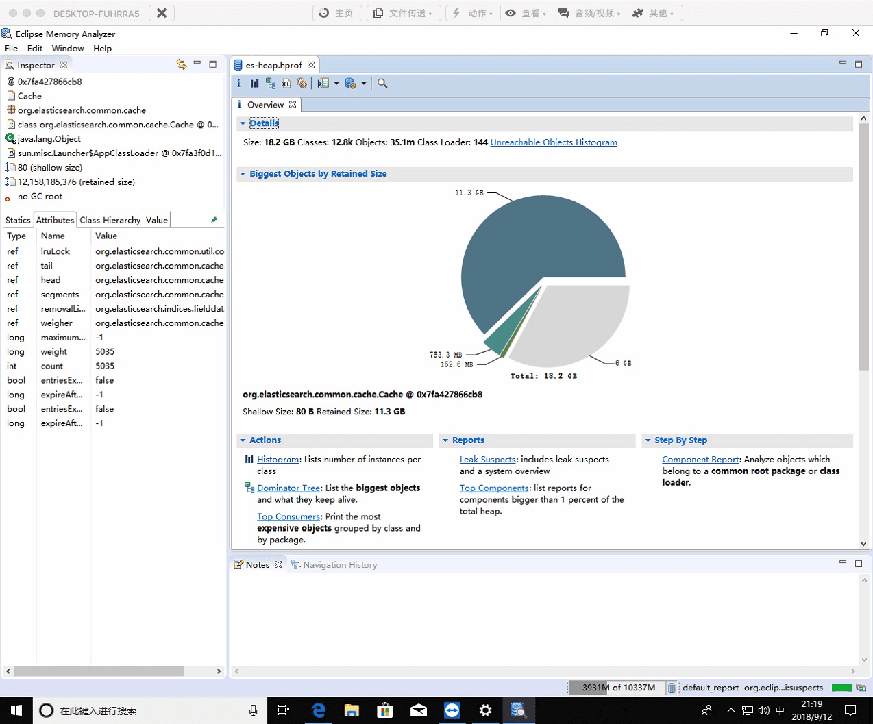Open the 文件传送 dropdown in remote toolbar

pyautogui.click(x=404, y=13)
